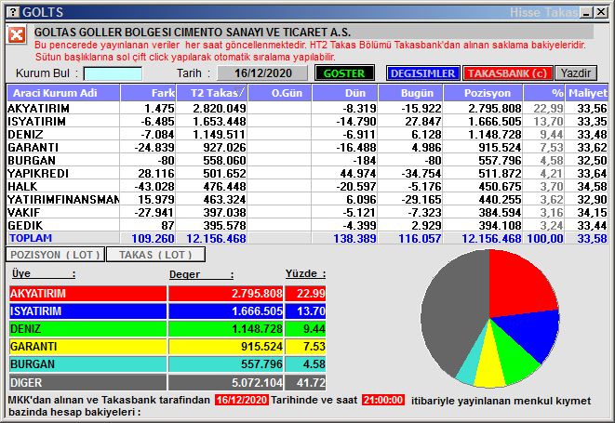Click Dün value 44.974
This screenshot has width=615, height=423.
[x=358, y=173]
